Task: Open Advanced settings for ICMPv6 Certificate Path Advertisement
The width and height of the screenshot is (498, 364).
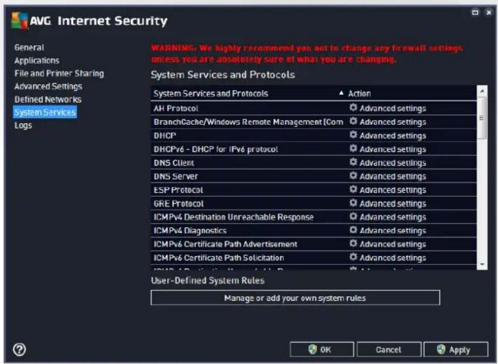Action: coord(392,244)
